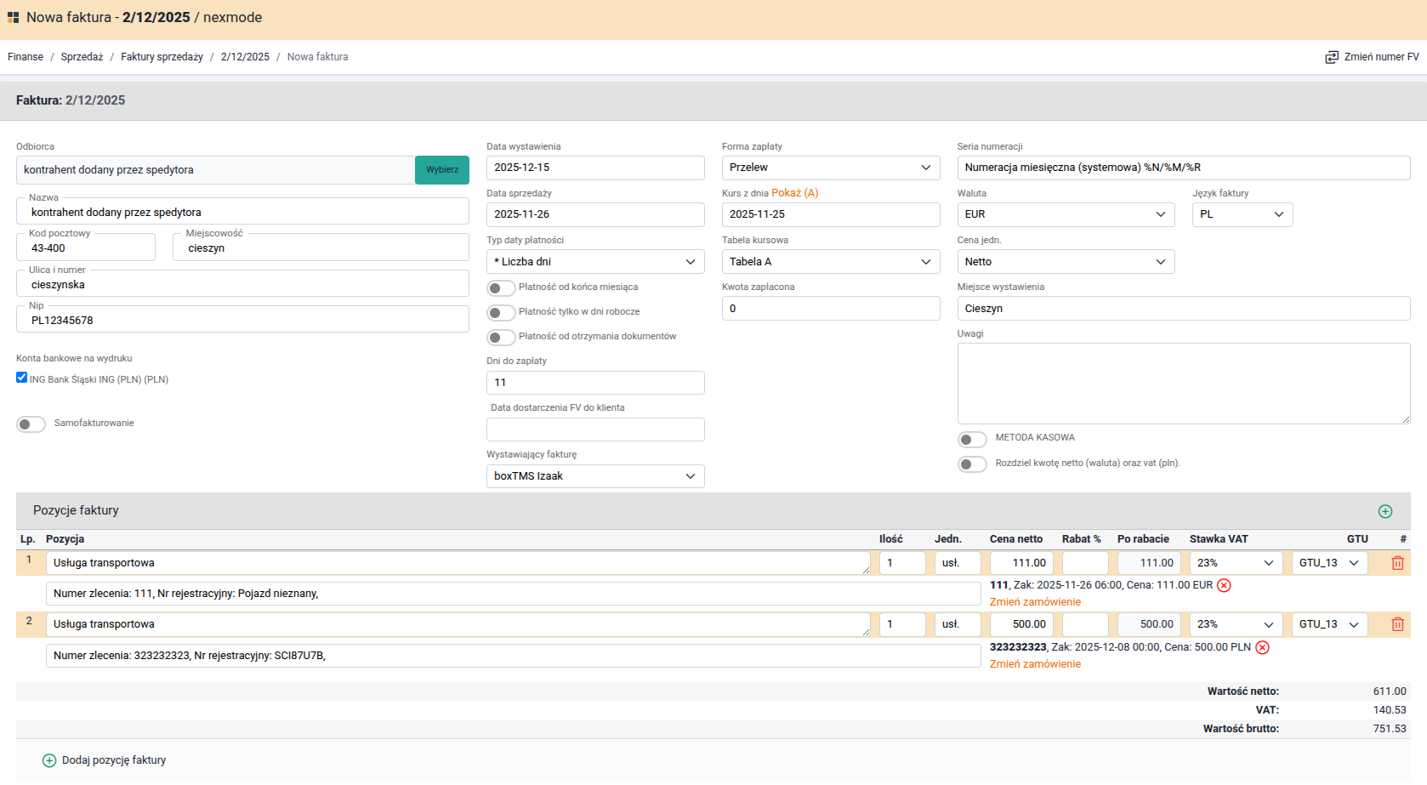The height and width of the screenshot is (785, 1427).
Task: Click Zmień zamówienie link under order 111
Action: point(1035,602)
